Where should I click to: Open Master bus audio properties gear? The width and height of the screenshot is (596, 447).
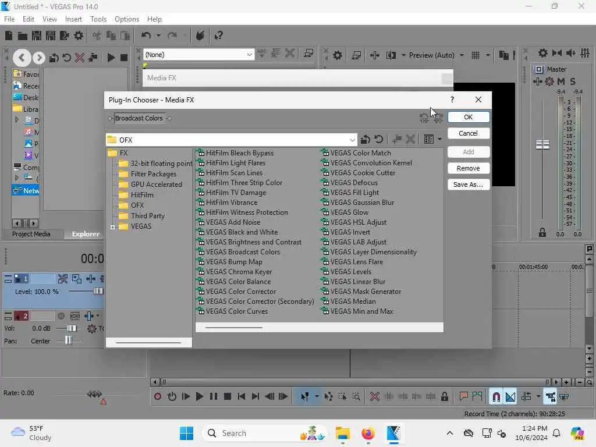tap(543, 53)
